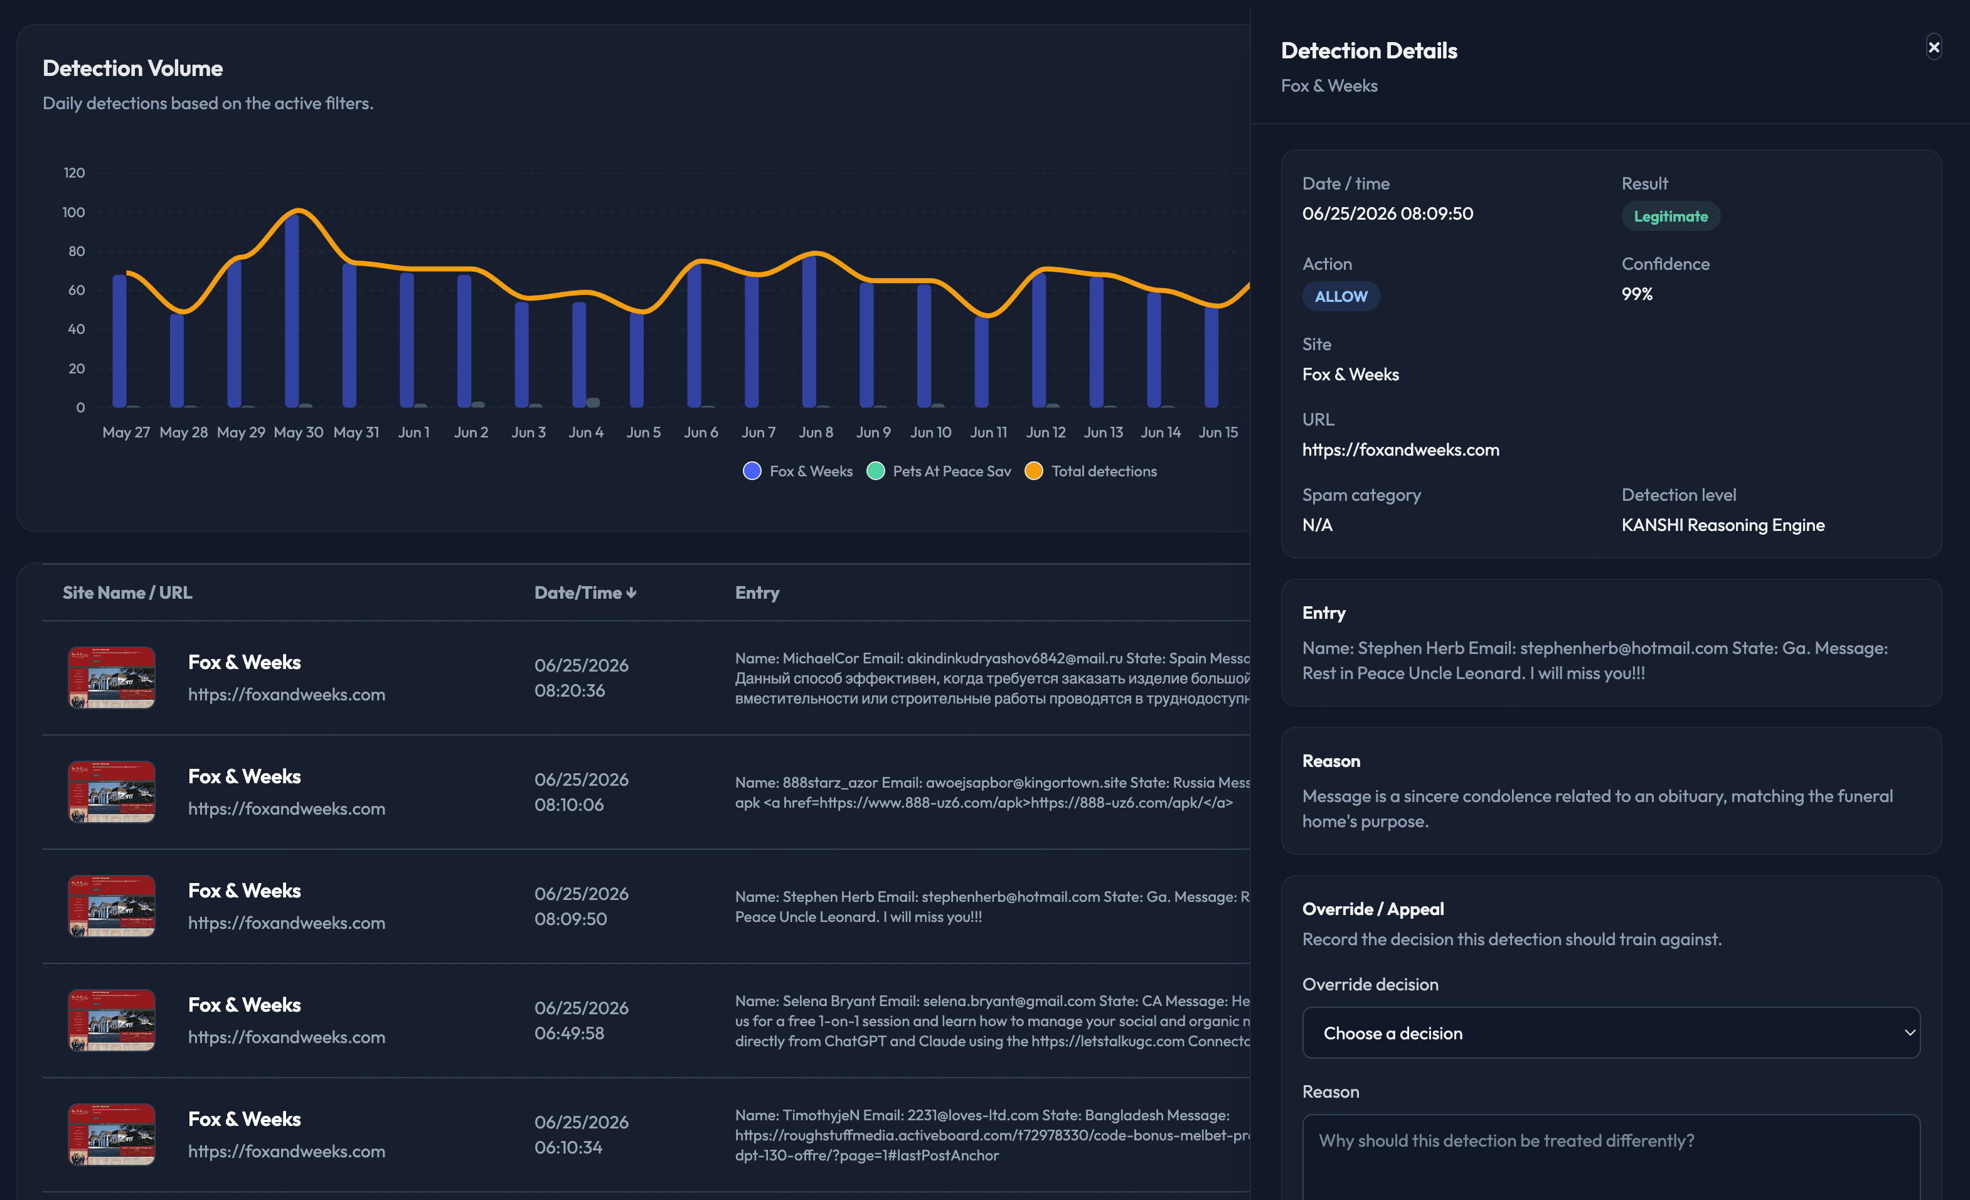1970x1200 pixels.
Task: Click the ALLOW action badge
Action: [x=1341, y=296]
